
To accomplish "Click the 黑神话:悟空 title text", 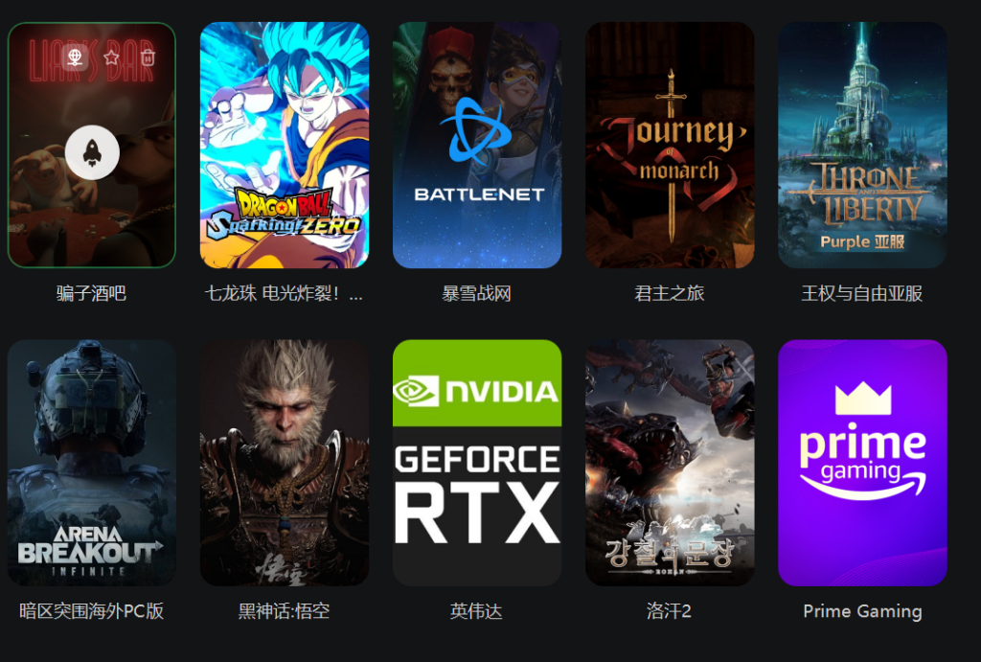I will (x=284, y=611).
